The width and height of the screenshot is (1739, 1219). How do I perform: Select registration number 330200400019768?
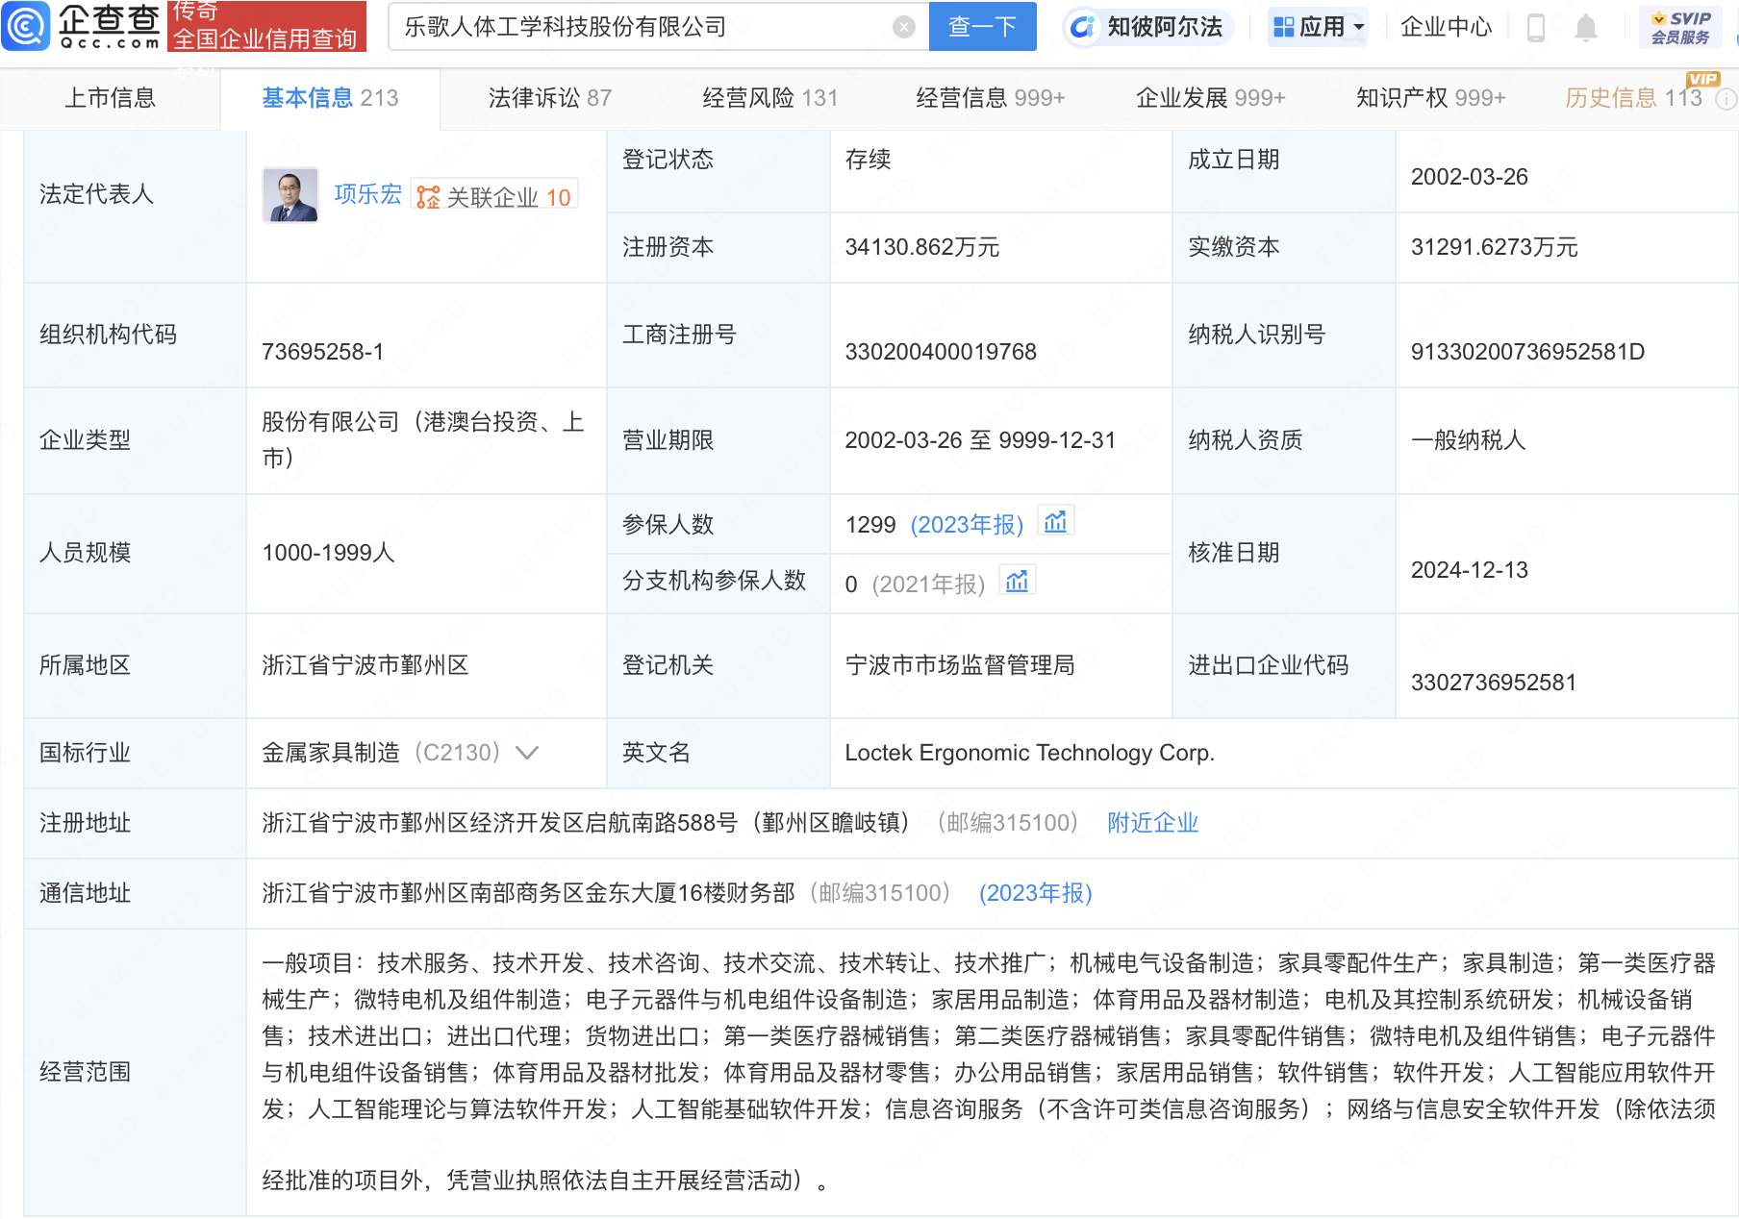tap(941, 352)
